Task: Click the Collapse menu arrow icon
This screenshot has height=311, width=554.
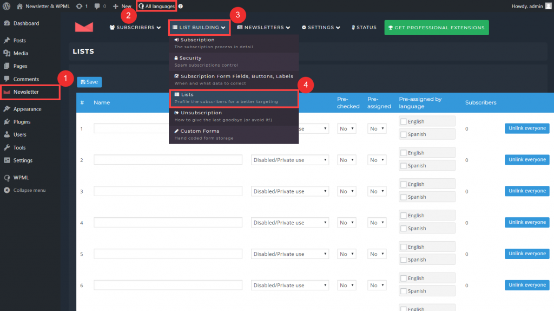Action: click(x=6, y=190)
